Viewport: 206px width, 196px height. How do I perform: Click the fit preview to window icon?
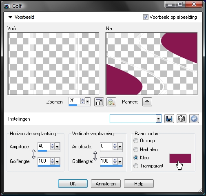(99, 102)
